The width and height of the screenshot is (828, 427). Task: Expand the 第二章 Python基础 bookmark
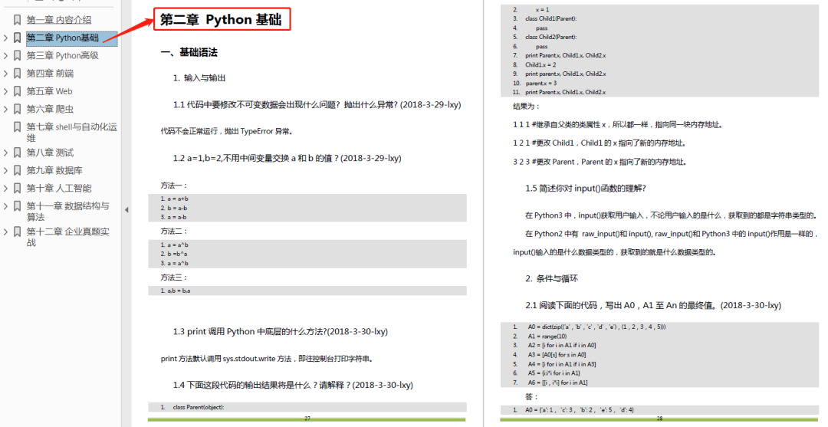[x=5, y=38]
